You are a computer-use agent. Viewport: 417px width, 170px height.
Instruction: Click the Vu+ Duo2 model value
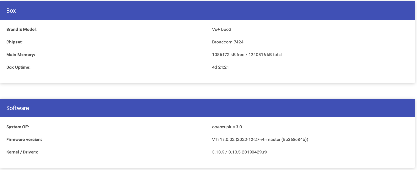pos(222,30)
